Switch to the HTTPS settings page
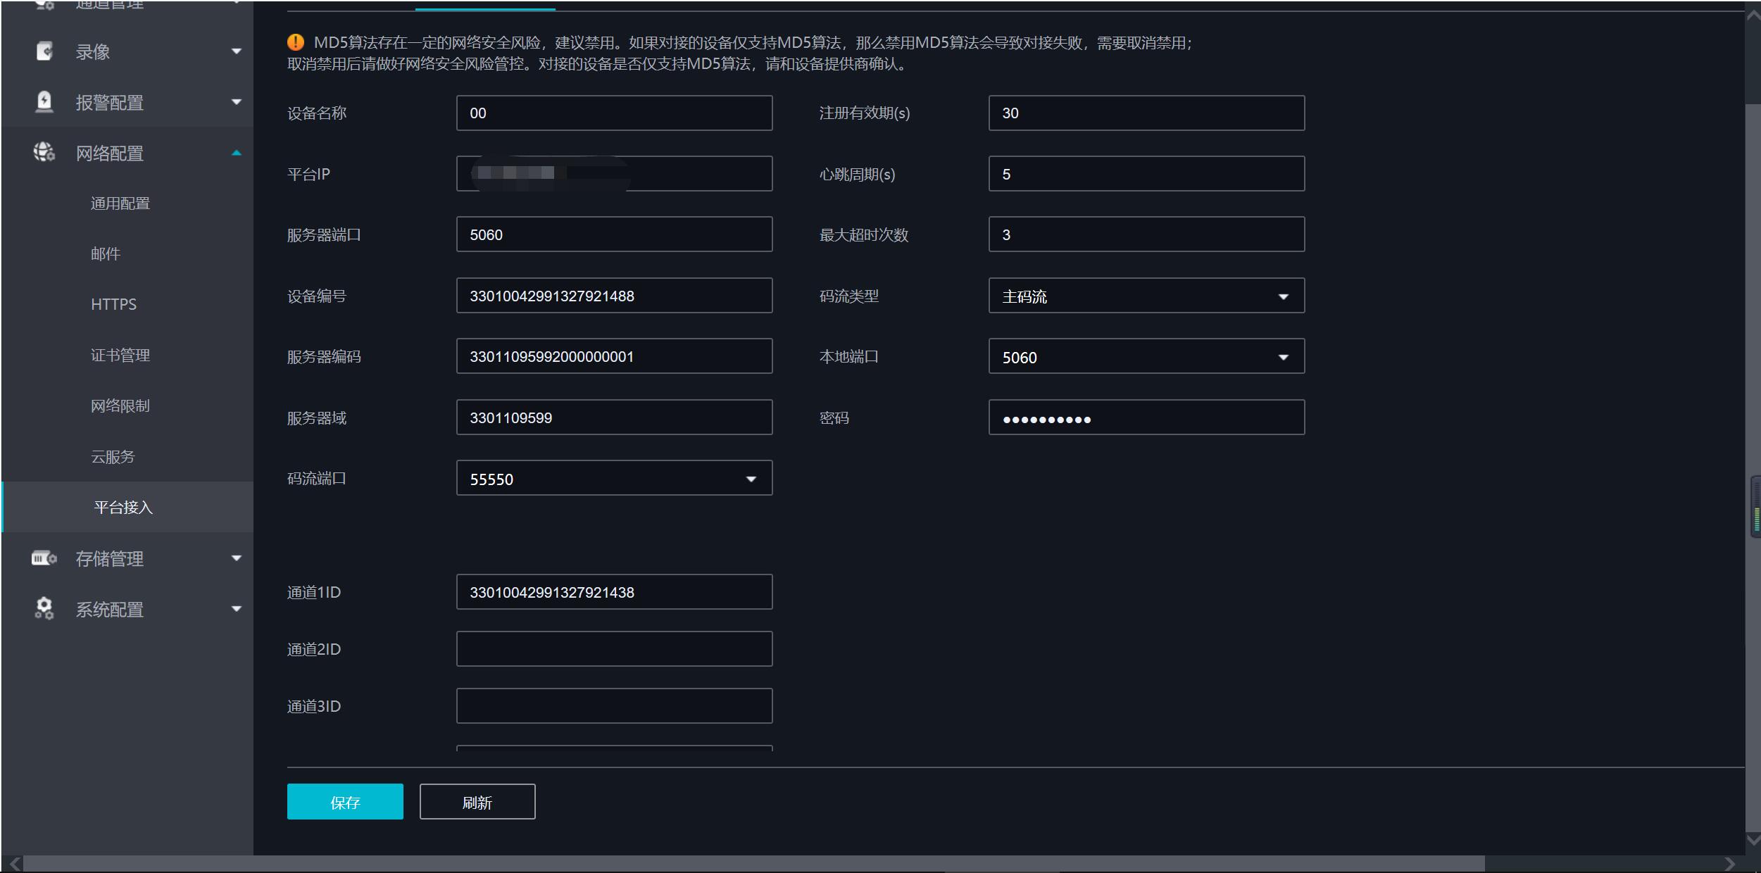The height and width of the screenshot is (873, 1761). [113, 304]
